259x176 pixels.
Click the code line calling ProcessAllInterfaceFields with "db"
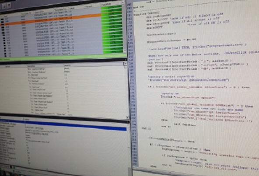pyautogui.click(x=189, y=69)
